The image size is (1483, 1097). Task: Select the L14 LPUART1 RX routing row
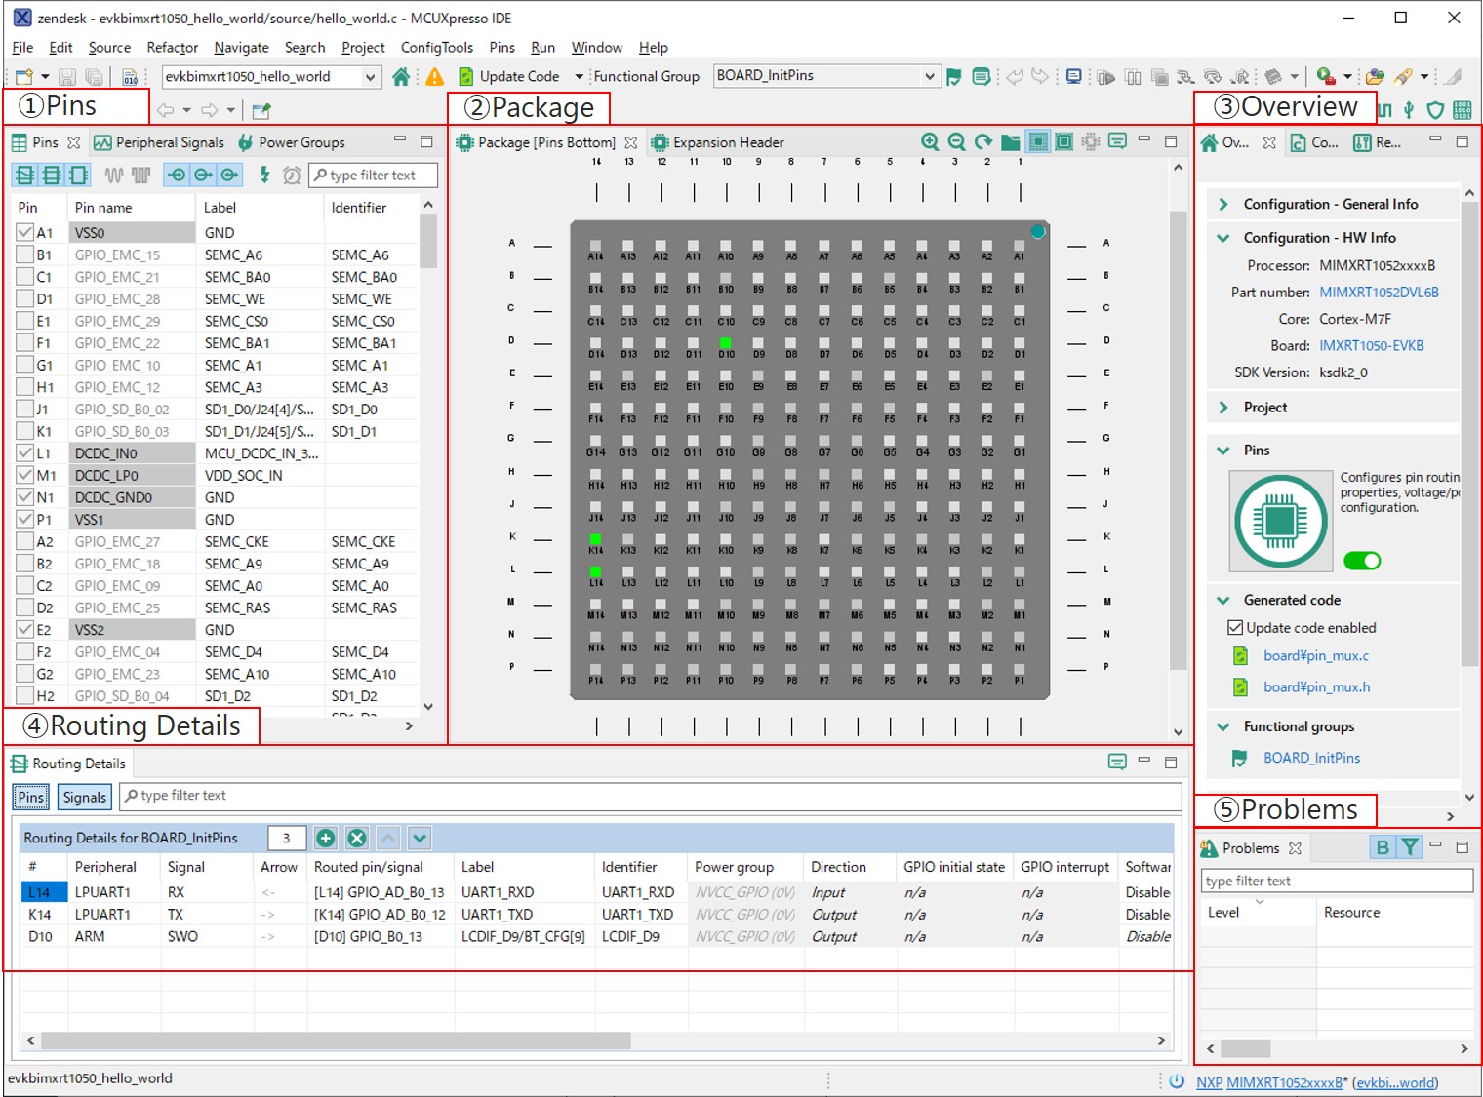(595, 892)
